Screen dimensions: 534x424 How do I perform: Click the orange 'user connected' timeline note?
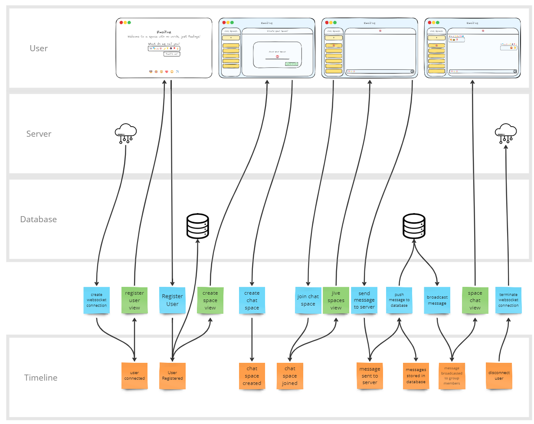pyautogui.click(x=134, y=376)
